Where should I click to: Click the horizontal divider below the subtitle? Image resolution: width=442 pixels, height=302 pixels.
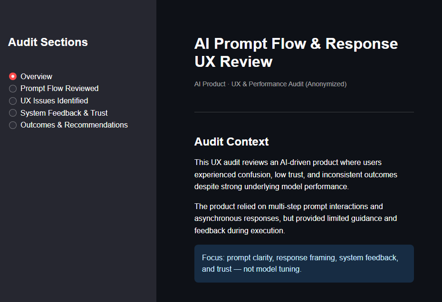(304, 112)
